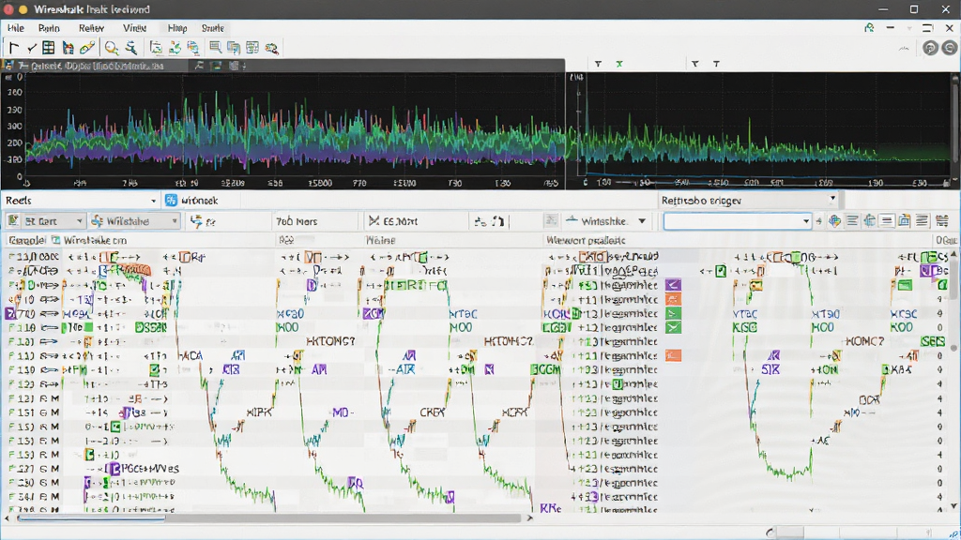
Task: Expand the Wiitstake dropdown
Action: coord(135,221)
